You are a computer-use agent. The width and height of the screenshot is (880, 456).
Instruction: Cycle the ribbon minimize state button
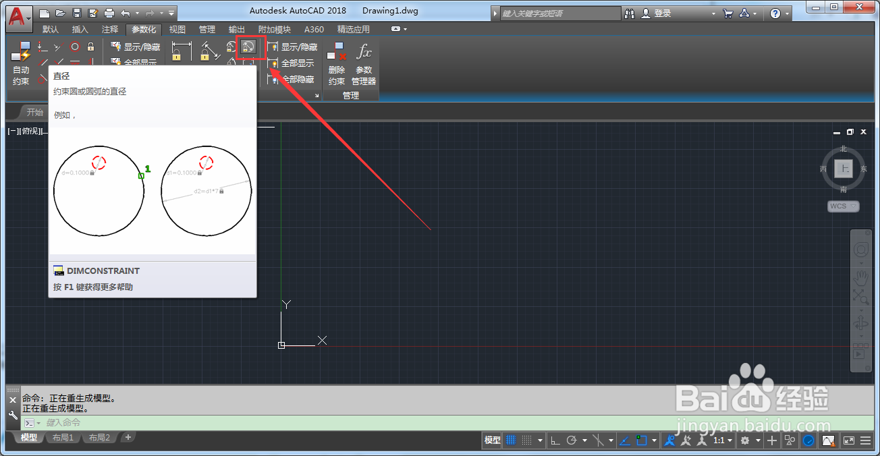pyautogui.click(x=395, y=29)
